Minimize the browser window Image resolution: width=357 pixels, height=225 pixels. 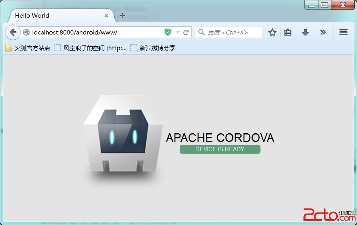[x=312, y=5]
